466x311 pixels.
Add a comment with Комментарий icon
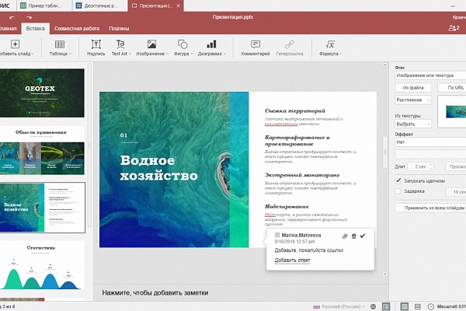tap(256, 44)
